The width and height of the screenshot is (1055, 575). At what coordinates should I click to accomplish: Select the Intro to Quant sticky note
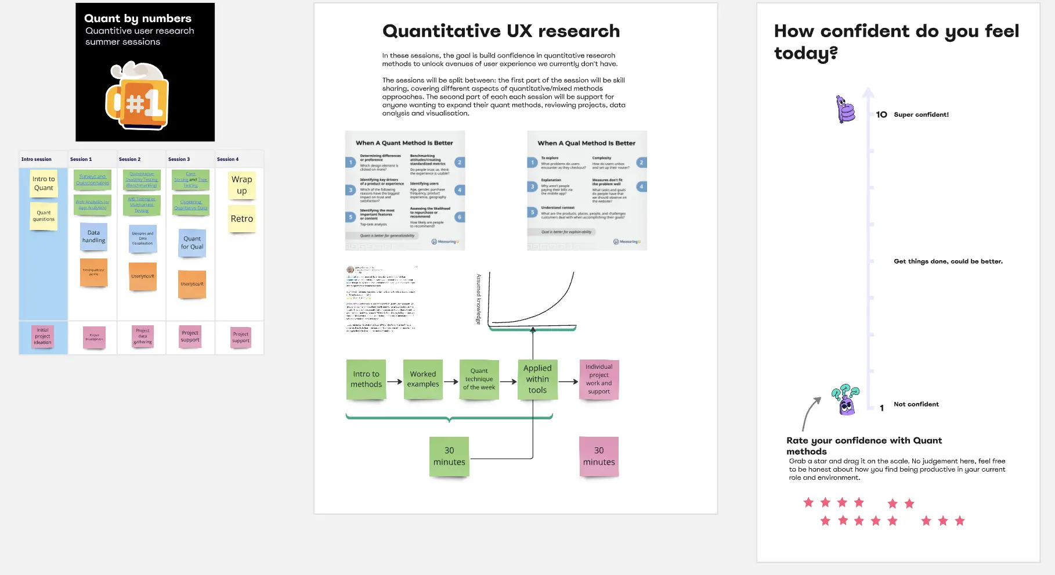tap(44, 184)
